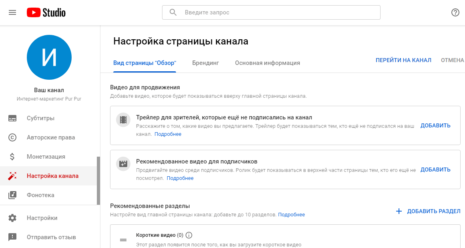Open the help icon at top right
Image resolution: width=465 pixels, height=248 pixels.
tap(455, 12)
